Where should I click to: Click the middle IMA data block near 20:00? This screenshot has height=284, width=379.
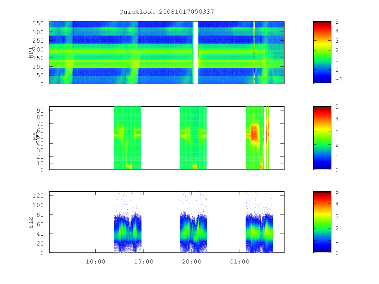(193, 138)
